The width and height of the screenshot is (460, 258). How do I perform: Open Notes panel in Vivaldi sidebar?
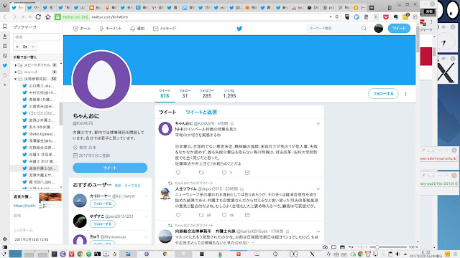point(5,46)
